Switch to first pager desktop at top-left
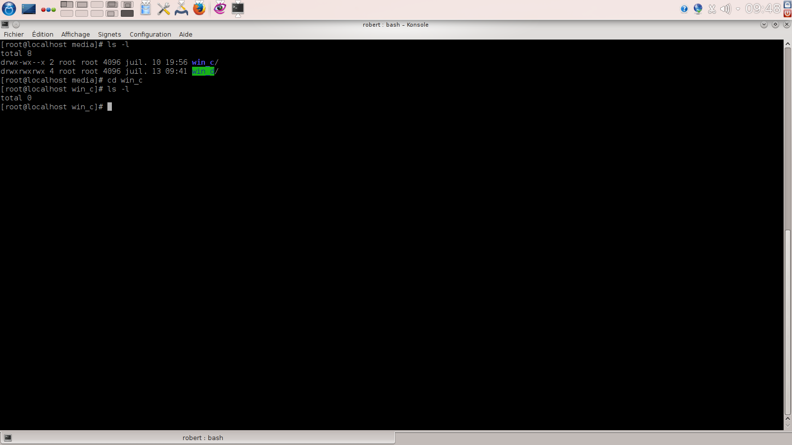Viewport: 792px width, 445px height. tap(67, 4)
